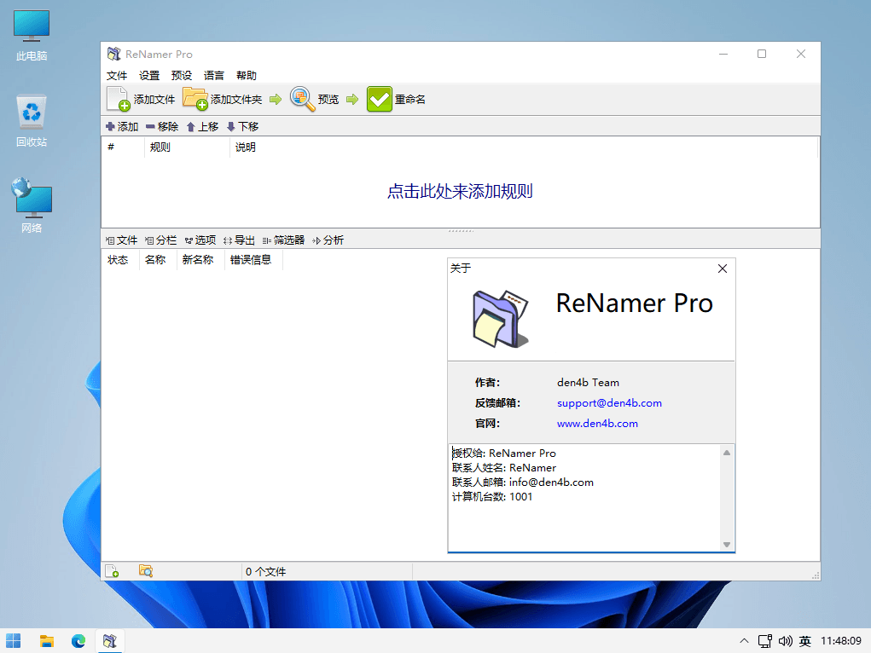Click the Add Files (添加文件) toolbar icon
This screenshot has height=653, width=871.
(x=119, y=100)
